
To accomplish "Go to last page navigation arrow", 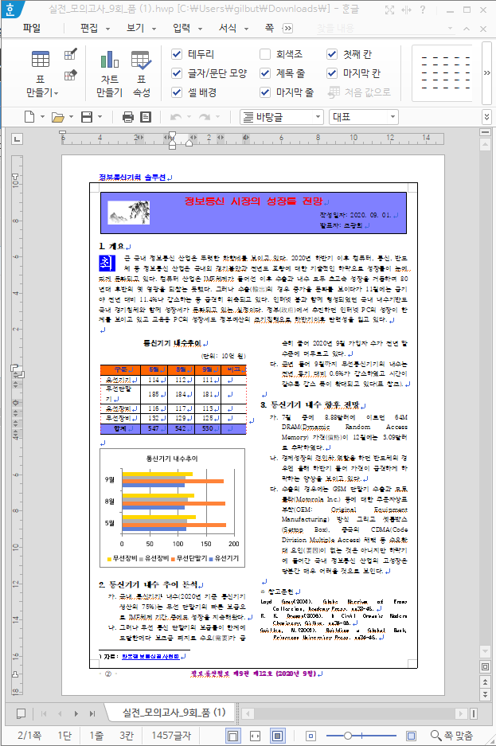I will coord(92,713).
